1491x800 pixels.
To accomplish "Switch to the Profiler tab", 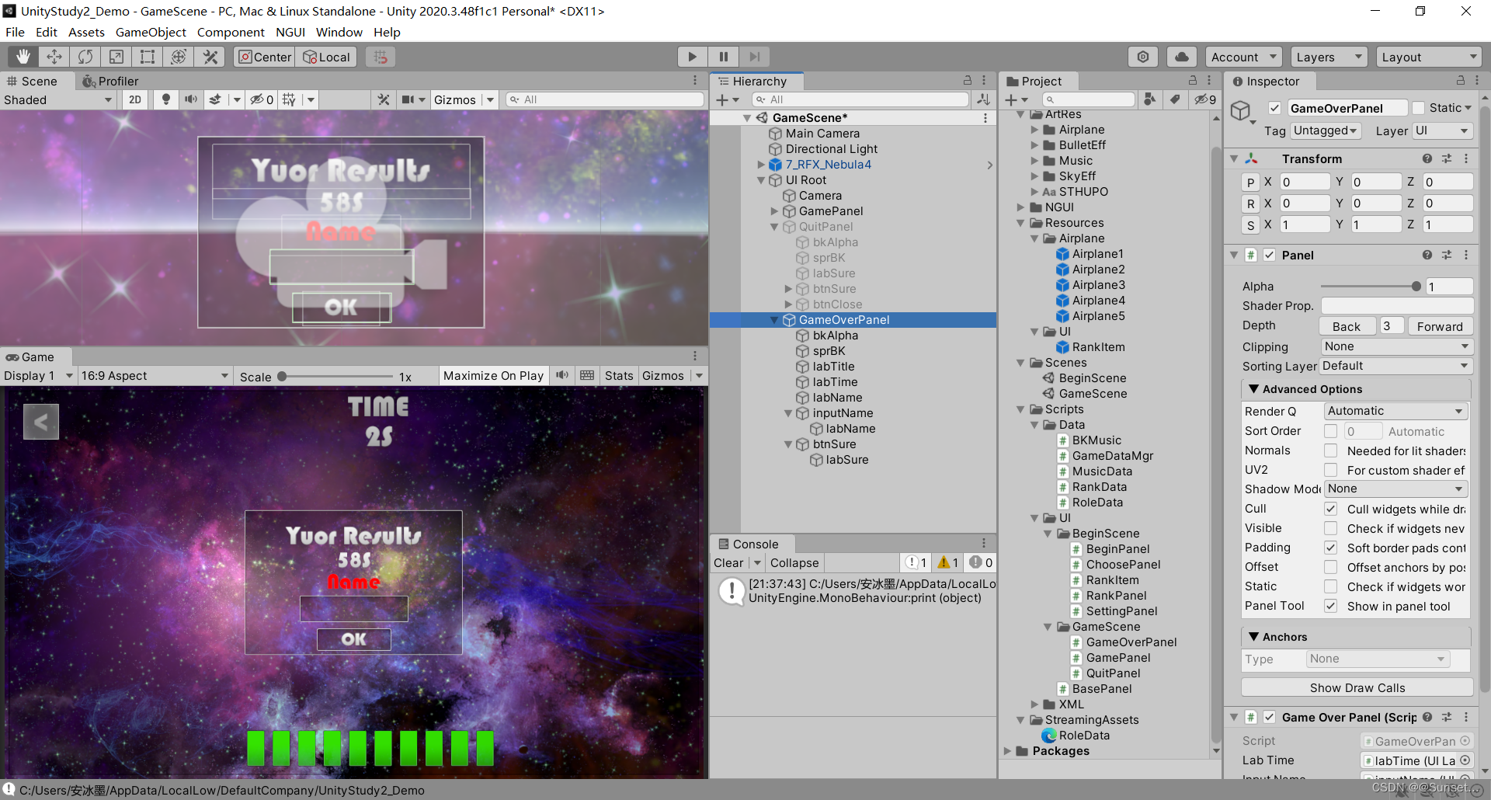I will (110, 81).
